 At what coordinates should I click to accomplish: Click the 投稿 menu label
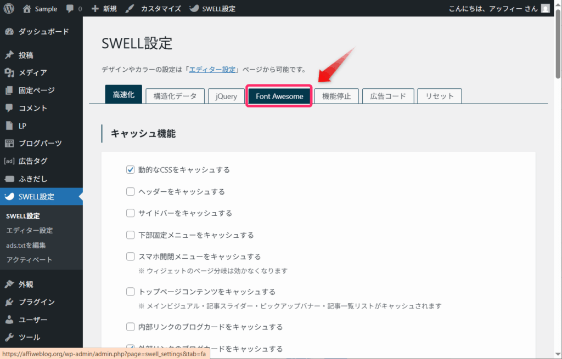tap(26, 55)
